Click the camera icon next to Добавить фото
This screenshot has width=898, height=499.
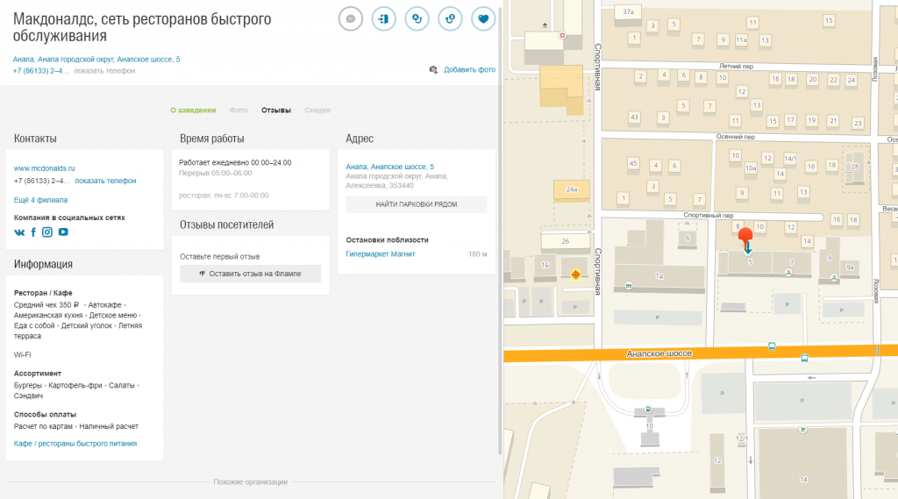click(433, 70)
